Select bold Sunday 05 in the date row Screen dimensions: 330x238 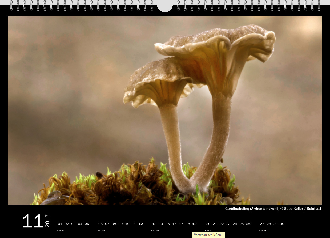tap(87, 224)
